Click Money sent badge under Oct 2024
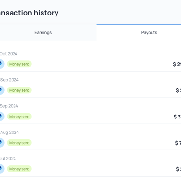Screen dimensions: 181x177 point(19,64)
